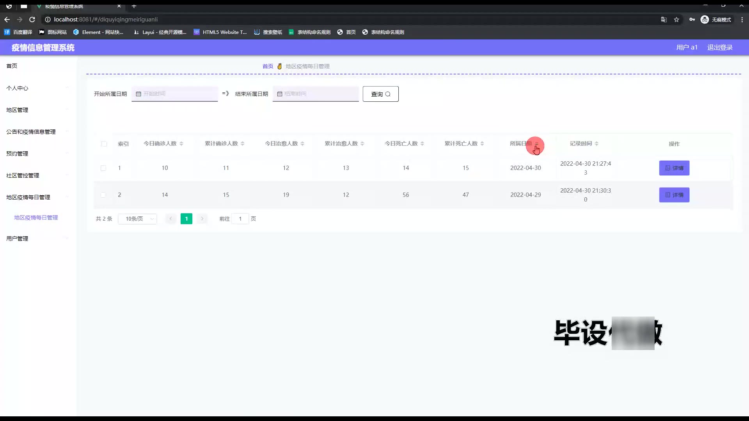749x421 pixels.
Task: Open 详情 for the 2022-04-29 record
Action: (x=674, y=195)
